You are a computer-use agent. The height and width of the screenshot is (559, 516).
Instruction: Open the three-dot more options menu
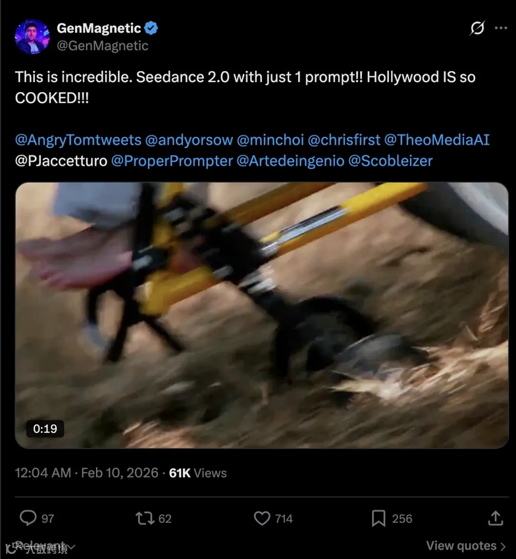pos(501,28)
